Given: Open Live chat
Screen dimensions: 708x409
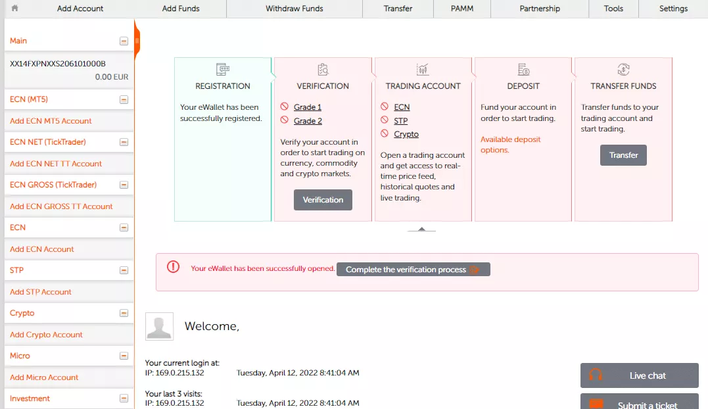Looking at the screenshot, I should pos(640,375).
